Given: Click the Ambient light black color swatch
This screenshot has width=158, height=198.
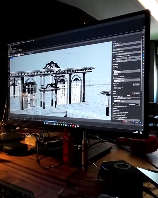Looking at the screenshot, I should (137, 104).
